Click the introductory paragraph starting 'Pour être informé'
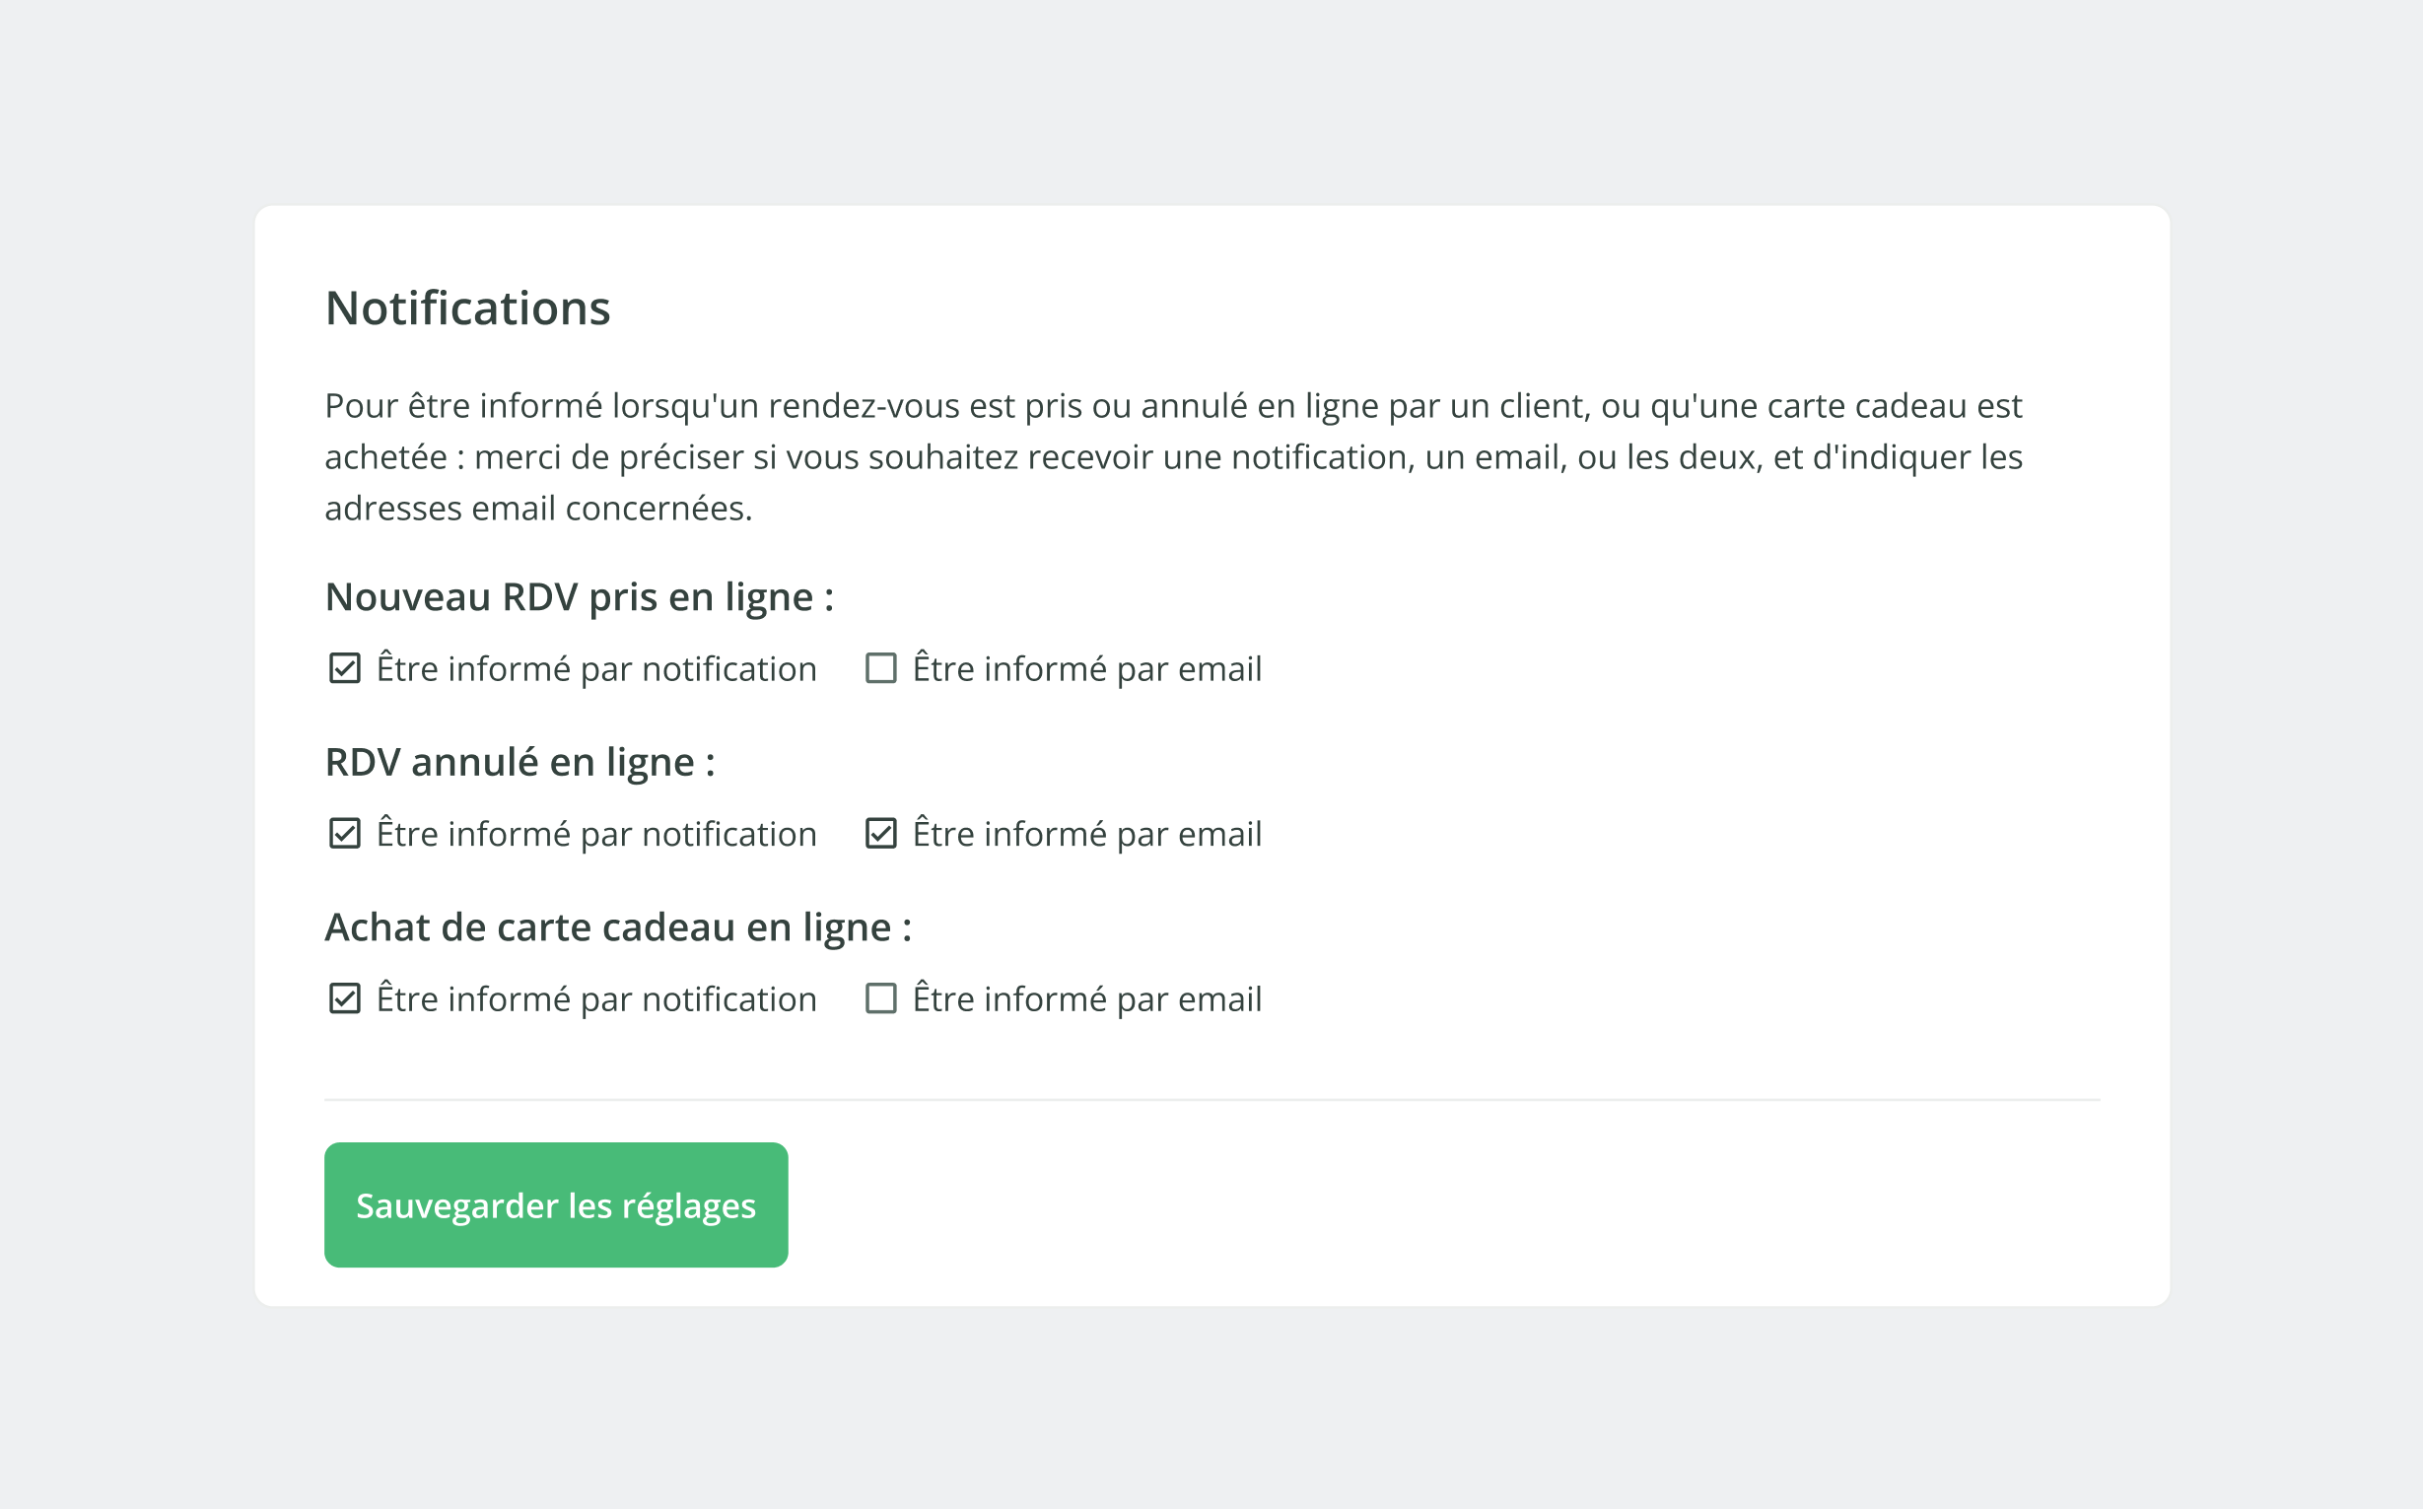The height and width of the screenshot is (1509, 2423). tap(1173, 456)
